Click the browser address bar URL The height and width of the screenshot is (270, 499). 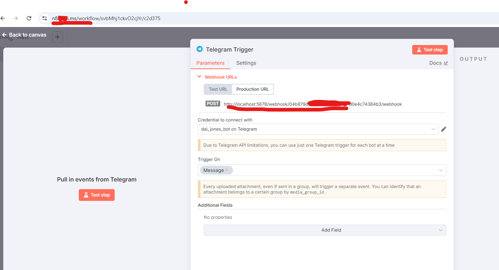pos(106,18)
